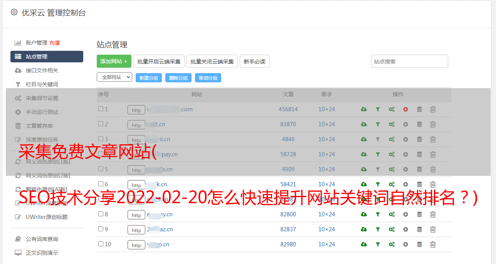Open the database icon in the 58421 row
The width and height of the screenshot is (496, 264).
click(419, 184)
